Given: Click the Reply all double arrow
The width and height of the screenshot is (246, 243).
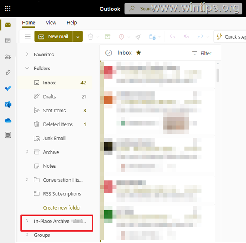Looking at the screenshot, I should tap(186, 37).
